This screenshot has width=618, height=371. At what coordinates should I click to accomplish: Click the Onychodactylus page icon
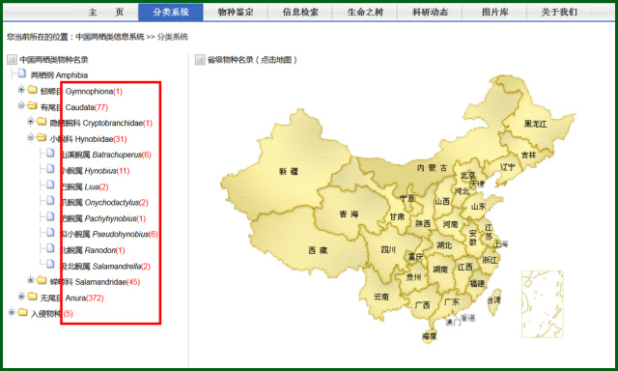(50, 201)
